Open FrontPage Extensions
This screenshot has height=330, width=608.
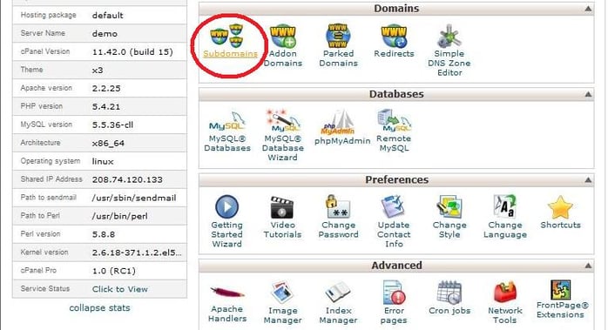coord(560,290)
